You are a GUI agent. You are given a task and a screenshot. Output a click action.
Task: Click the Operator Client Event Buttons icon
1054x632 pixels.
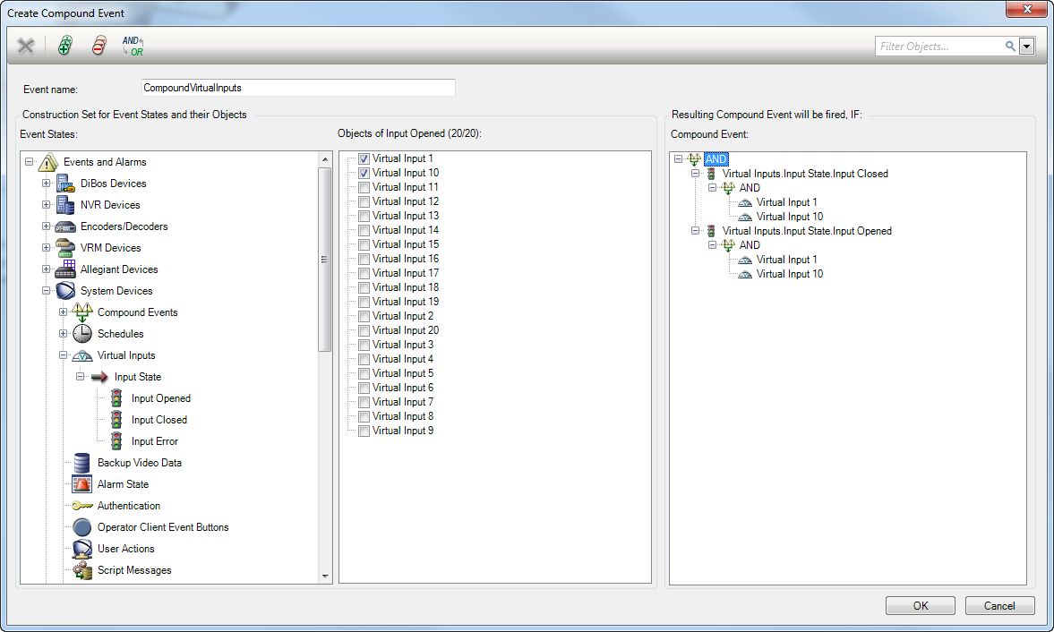(x=82, y=527)
